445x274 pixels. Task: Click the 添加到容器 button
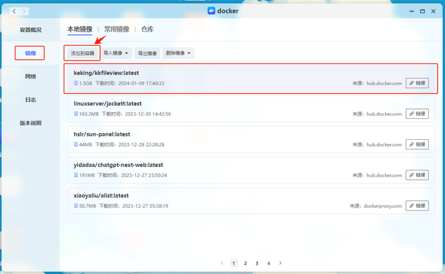(x=82, y=53)
